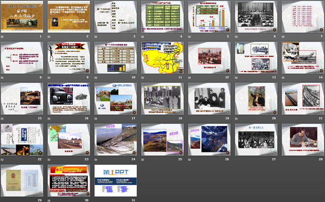Select slide 5 bar chart thumbnail
Image resolution: width=325 pixels, height=202 pixels.
pyautogui.click(x=209, y=17)
